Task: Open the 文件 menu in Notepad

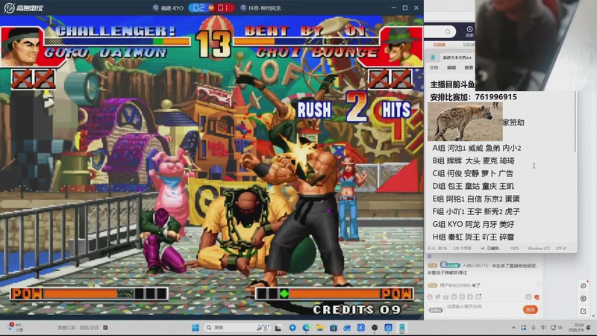Action: [x=434, y=68]
